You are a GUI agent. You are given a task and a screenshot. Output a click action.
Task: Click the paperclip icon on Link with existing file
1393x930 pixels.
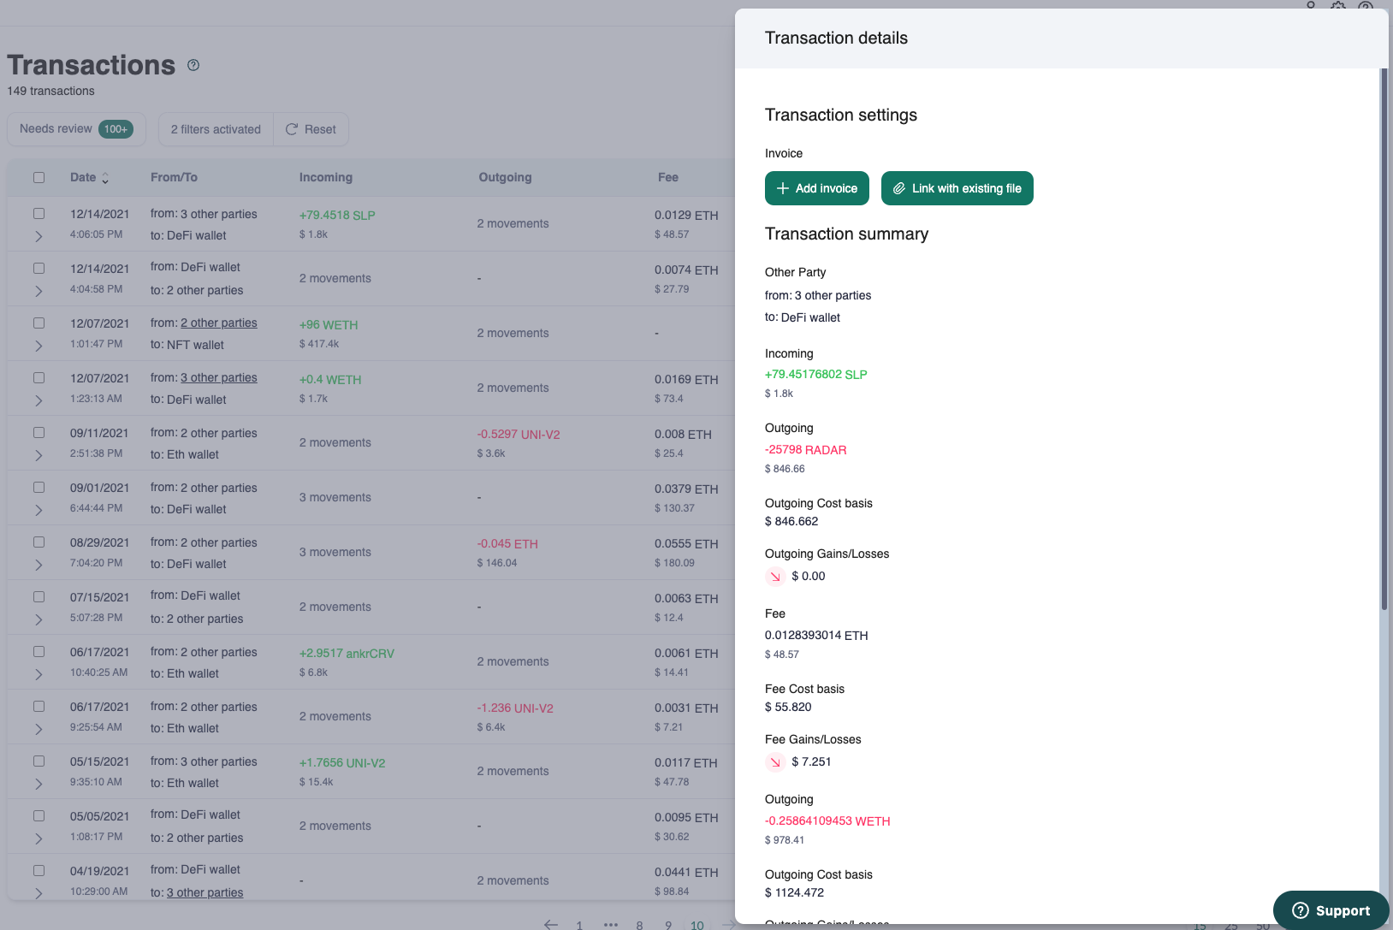[898, 188]
